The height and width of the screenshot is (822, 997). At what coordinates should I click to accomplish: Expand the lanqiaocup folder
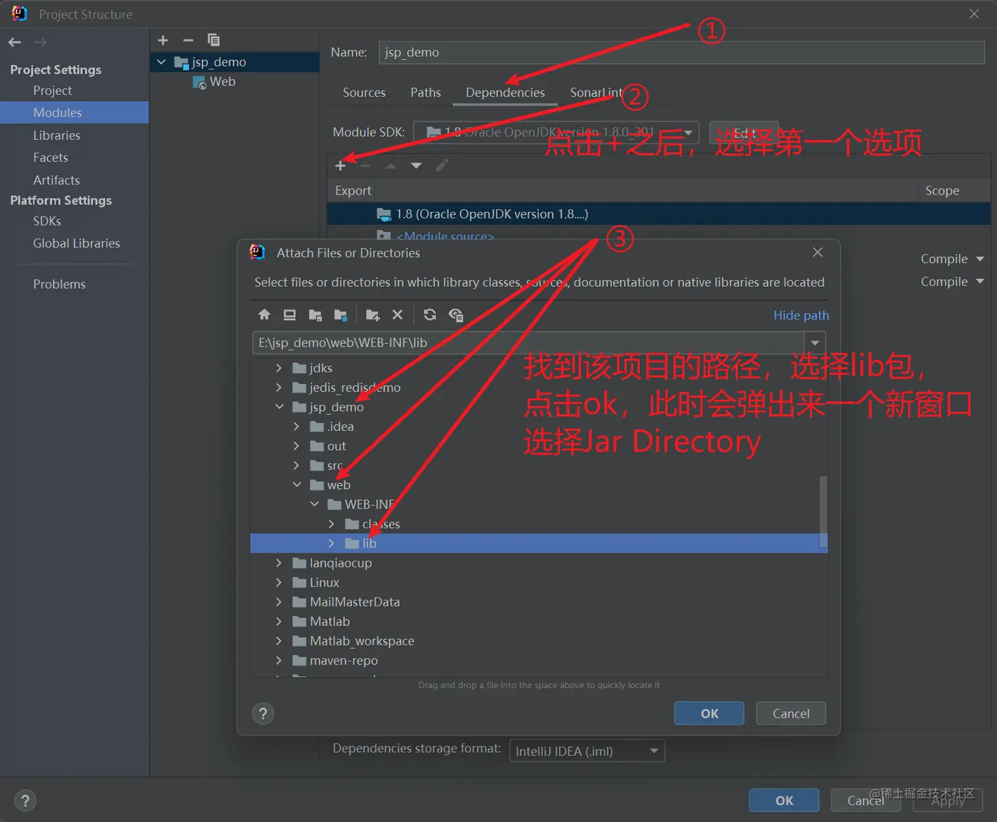279,563
